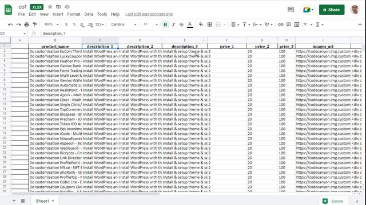Image resolution: width=366 pixels, height=205 pixels.
Task: Open the View menu
Action: [x=44, y=14]
